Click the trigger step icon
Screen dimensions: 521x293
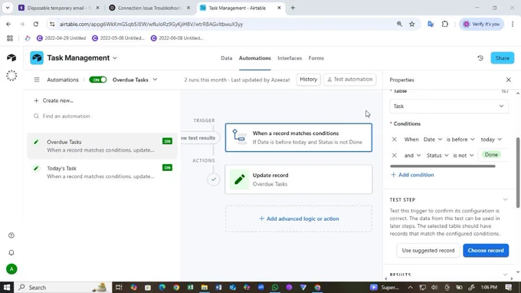coord(239,137)
